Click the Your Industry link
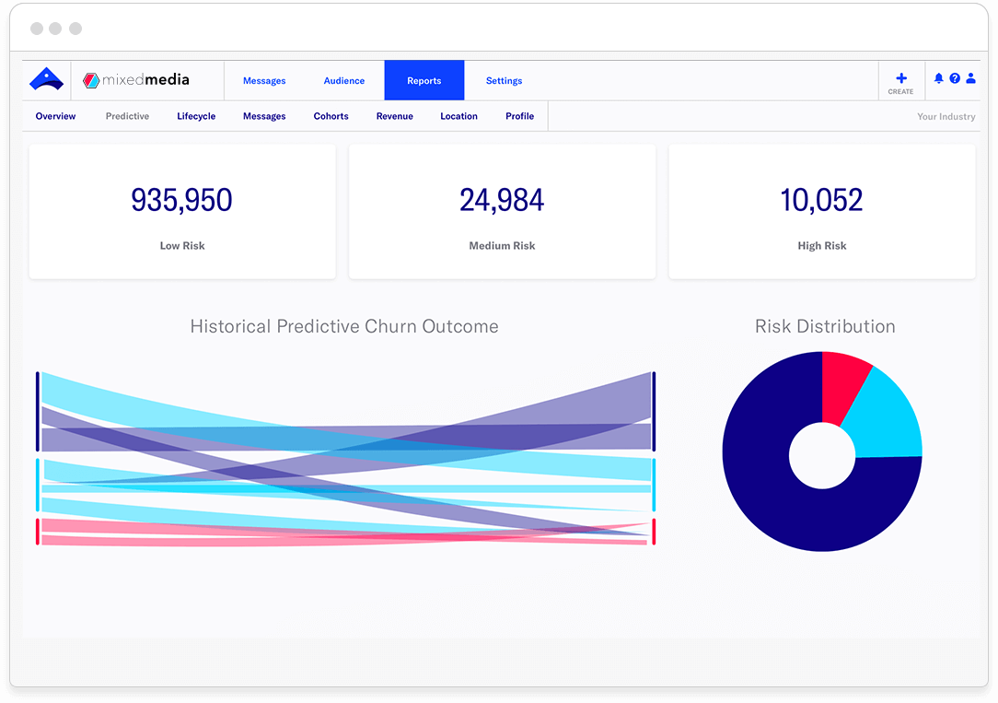Screen dimensions: 998x703 click(946, 117)
